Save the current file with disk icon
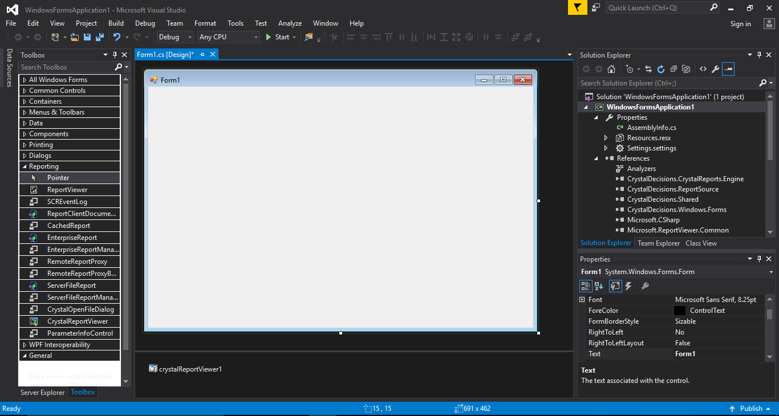779x416 pixels. [x=87, y=37]
